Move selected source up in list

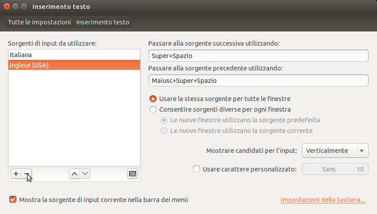click(x=75, y=174)
